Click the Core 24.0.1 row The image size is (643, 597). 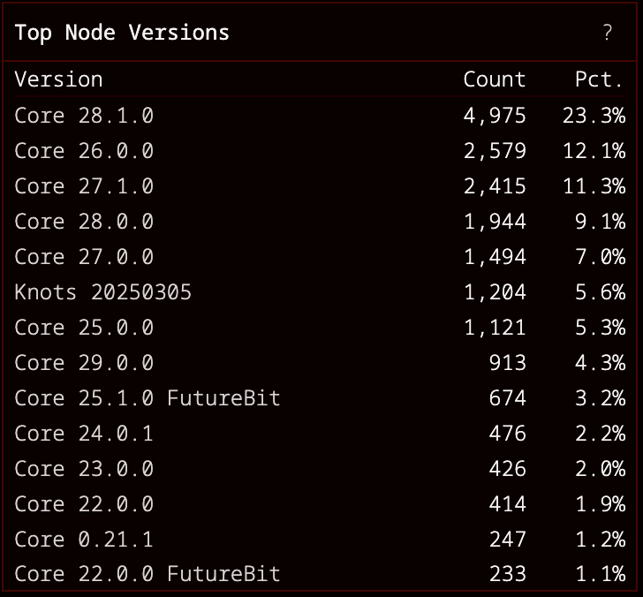84,434
